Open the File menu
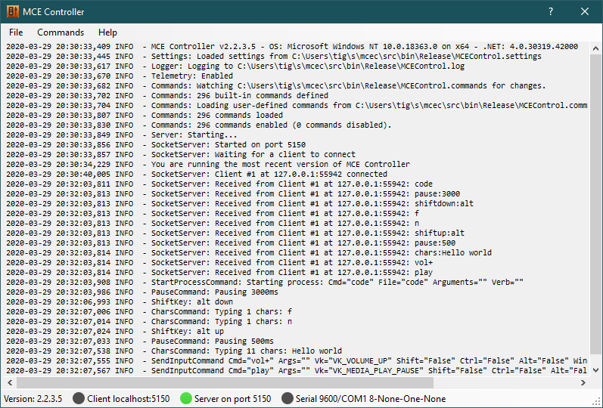This screenshot has width=603, height=408. click(16, 32)
